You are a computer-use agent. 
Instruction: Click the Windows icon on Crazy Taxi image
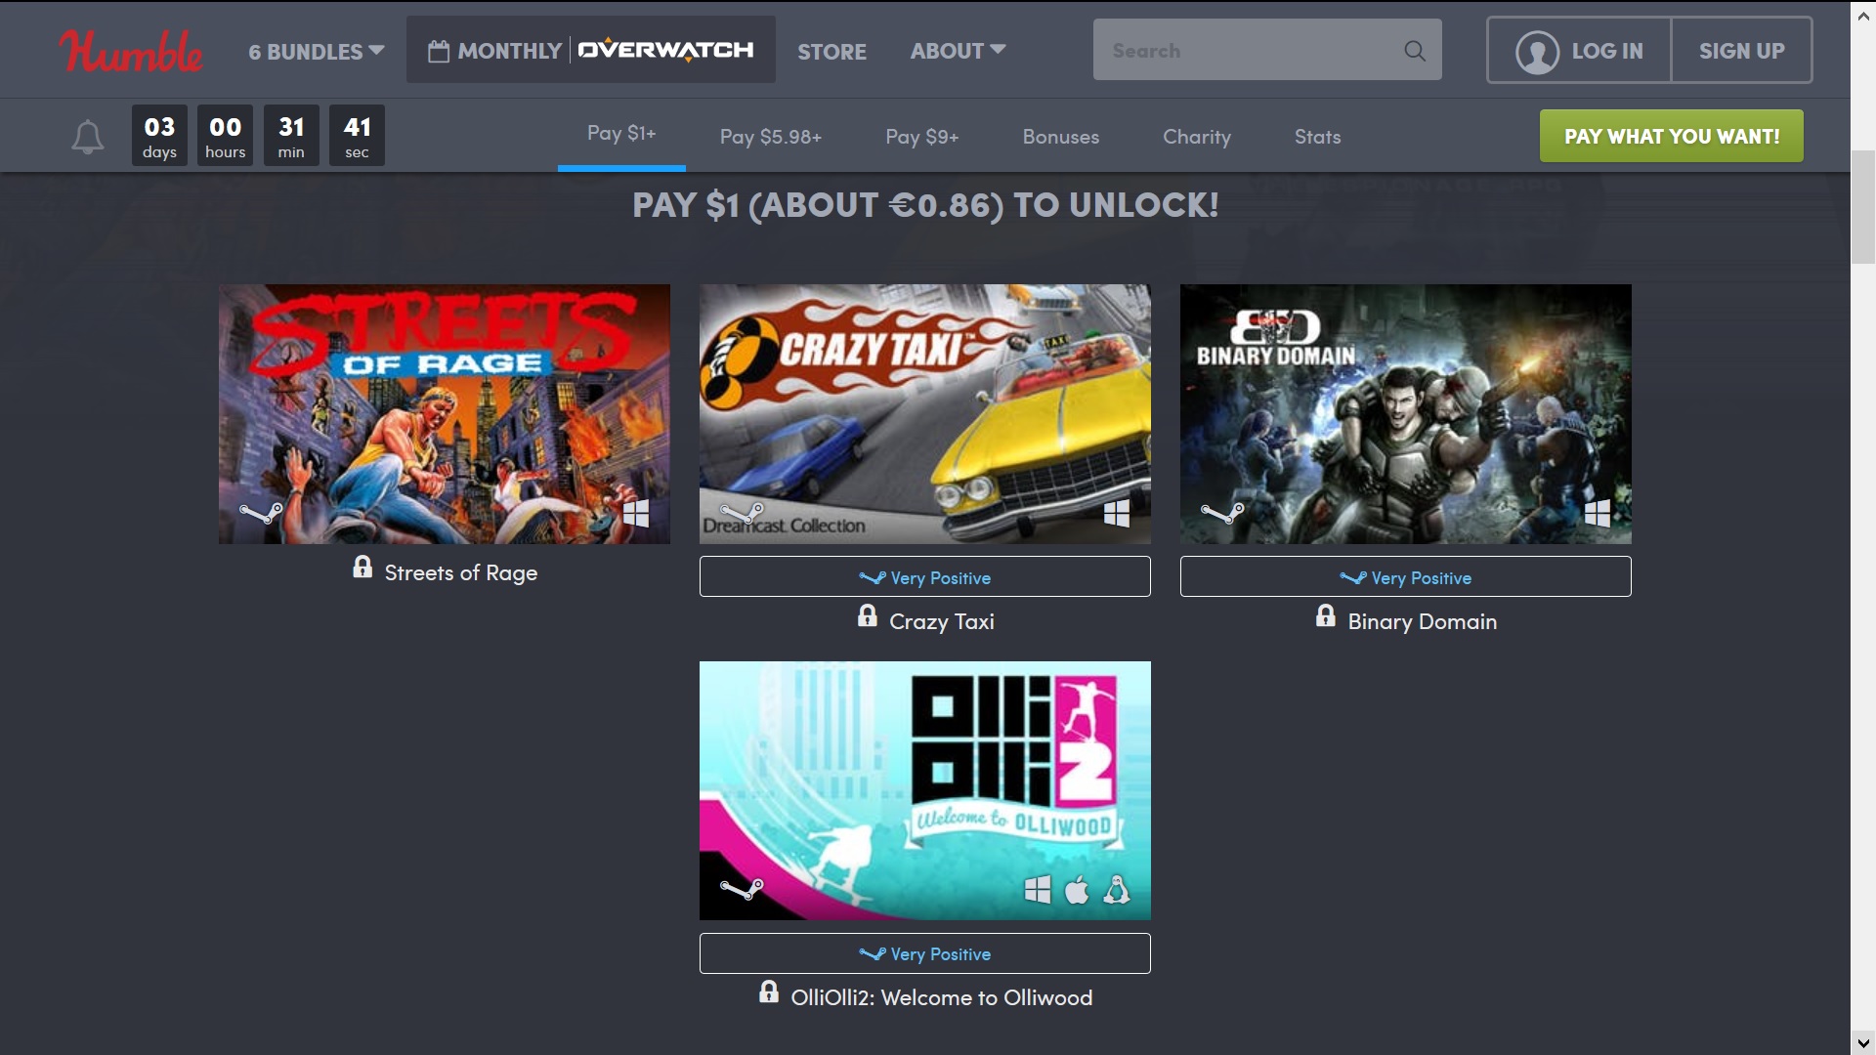pyautogui.click(x=1116, y=513)
